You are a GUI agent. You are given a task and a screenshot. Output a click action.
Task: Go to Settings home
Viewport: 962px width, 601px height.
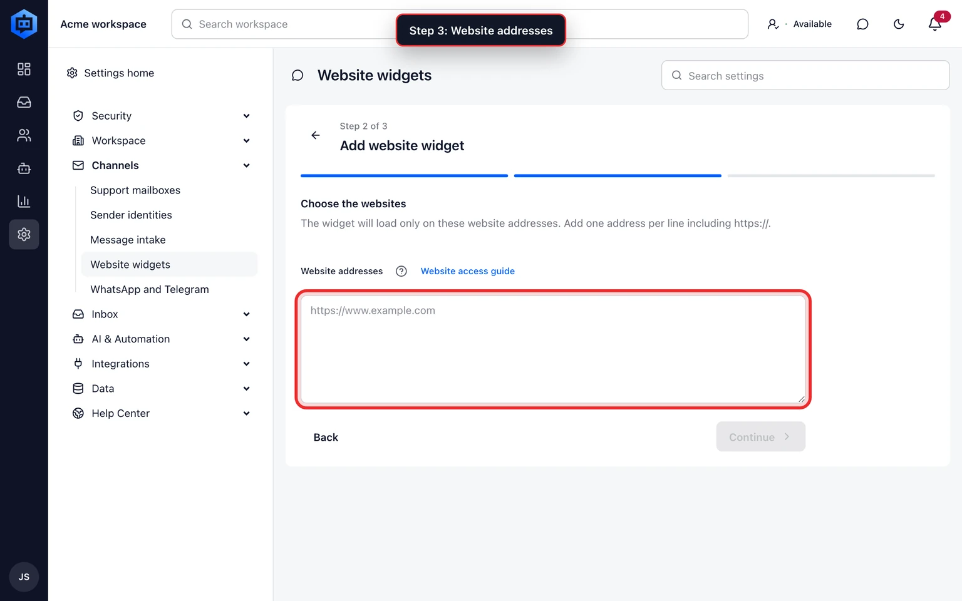(x=110, y=73)
